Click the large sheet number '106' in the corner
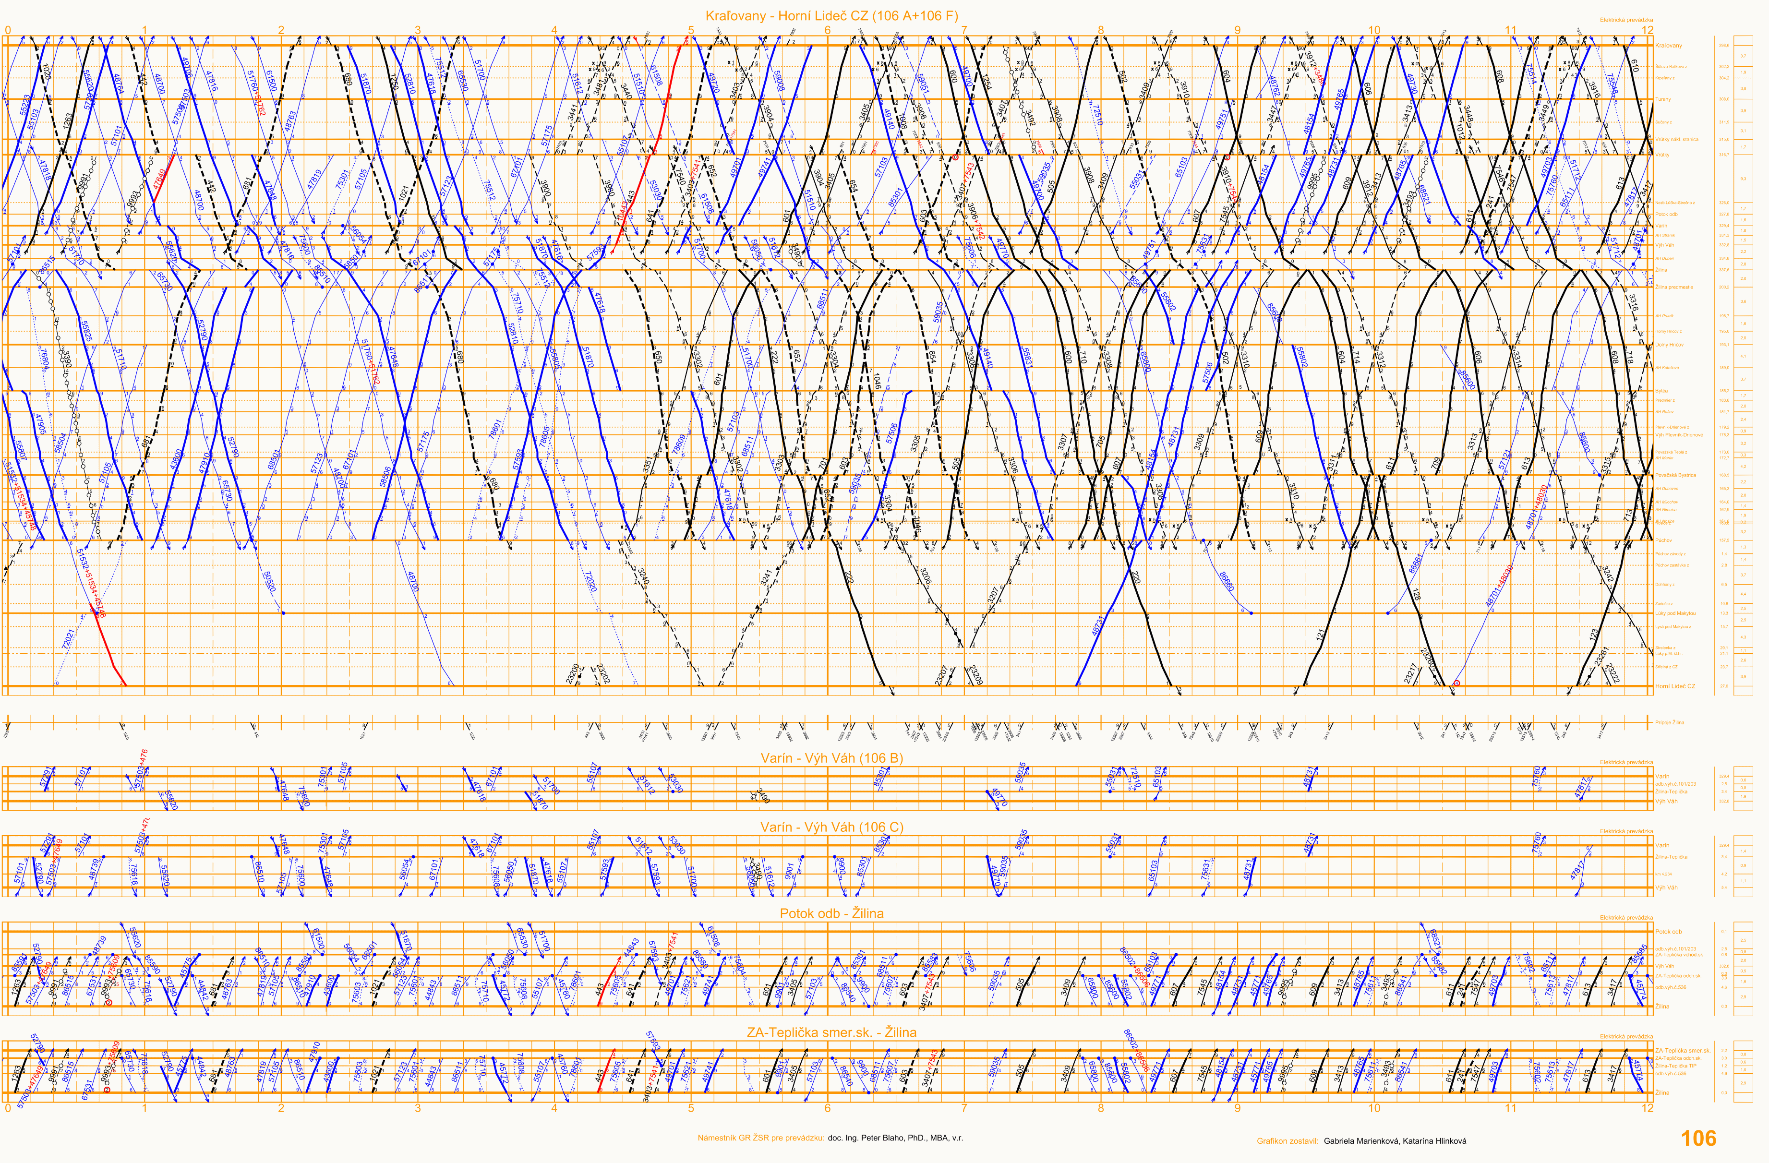The width and height of the screenshot is (1769, 1163). pos(1698,1139)
